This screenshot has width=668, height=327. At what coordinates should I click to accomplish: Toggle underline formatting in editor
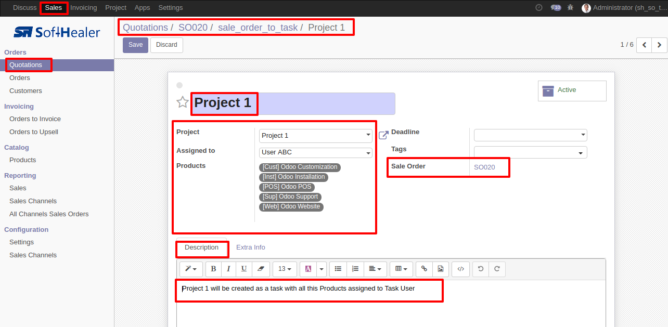pos(243,269)
